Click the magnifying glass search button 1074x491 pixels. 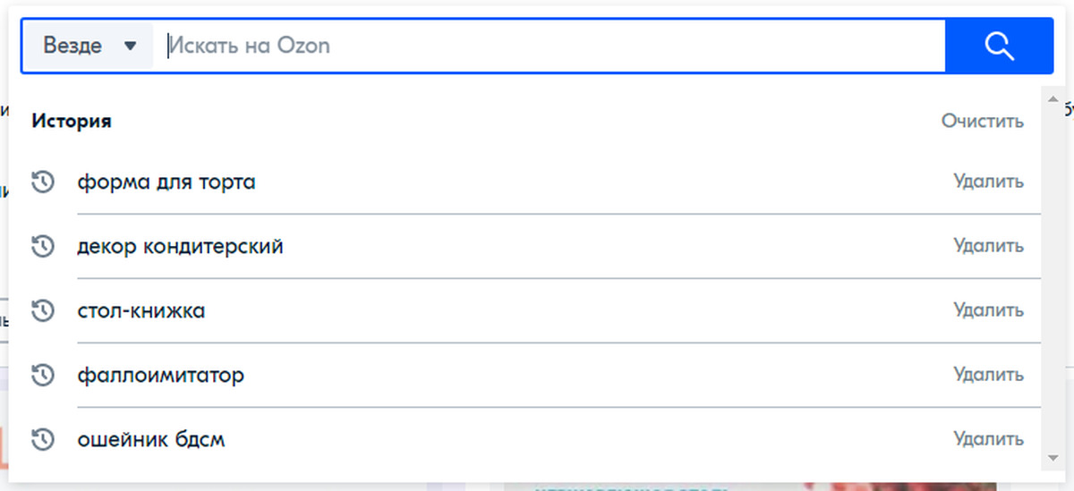999,46
